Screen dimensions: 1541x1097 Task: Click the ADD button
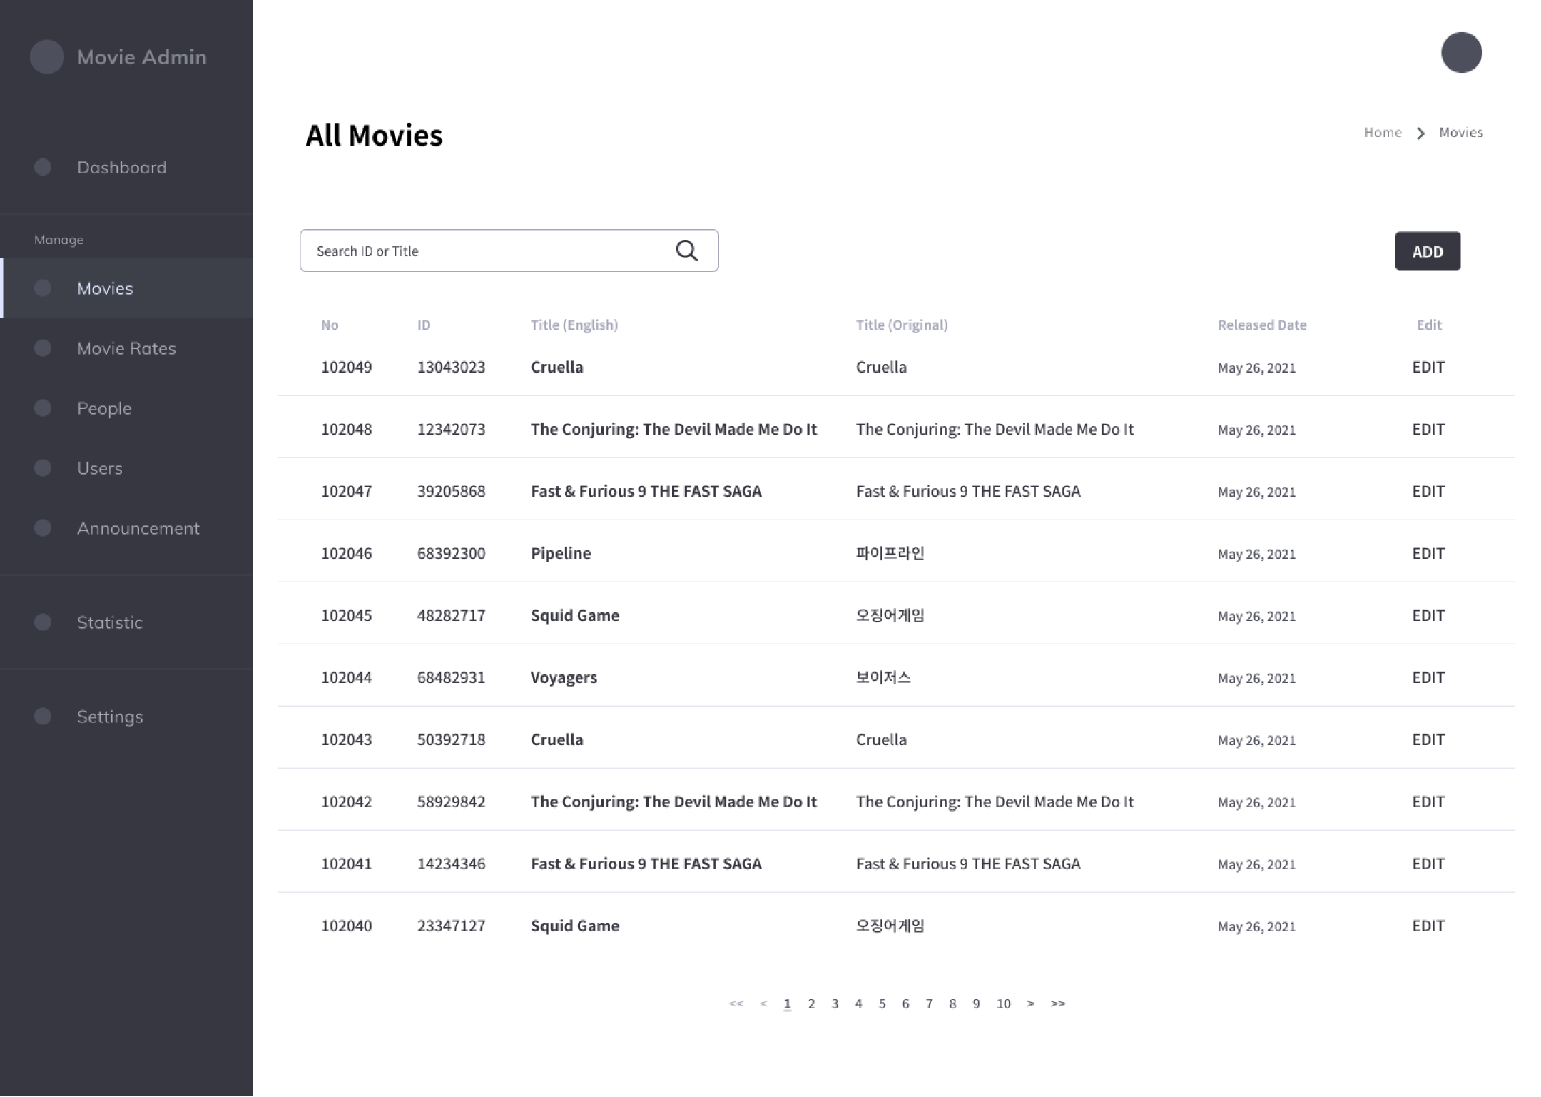[1428, 251]
